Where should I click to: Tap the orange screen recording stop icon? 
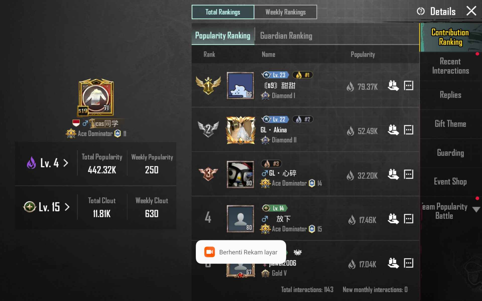pyautogui.click(x=209, y=252)
